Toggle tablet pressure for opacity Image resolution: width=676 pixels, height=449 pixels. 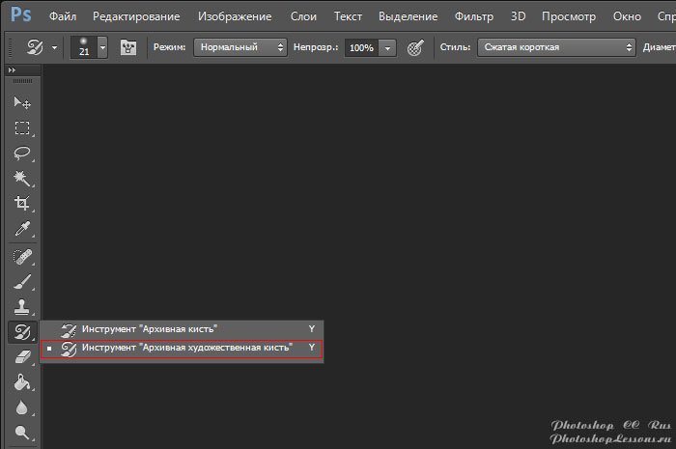415,47
